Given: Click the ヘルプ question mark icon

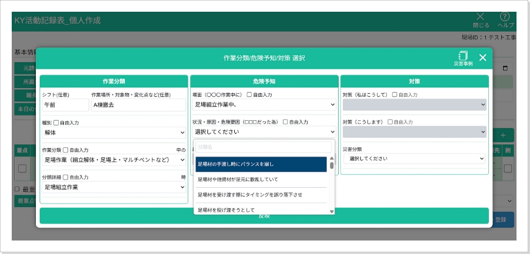Looking at the screenshot, I should coord(505,18).
